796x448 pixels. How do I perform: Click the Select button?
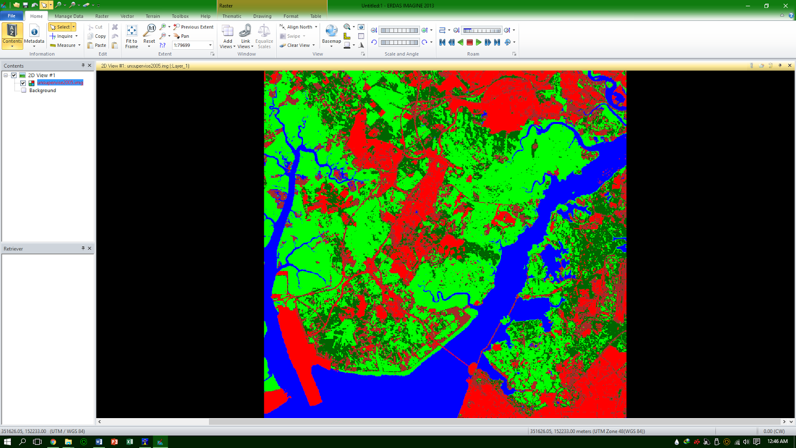[x=60, y=27]
